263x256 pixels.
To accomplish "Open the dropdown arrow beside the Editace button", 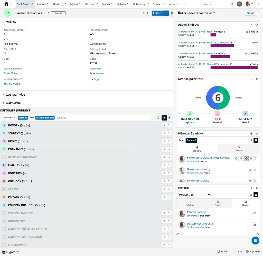I will point(166,13).
